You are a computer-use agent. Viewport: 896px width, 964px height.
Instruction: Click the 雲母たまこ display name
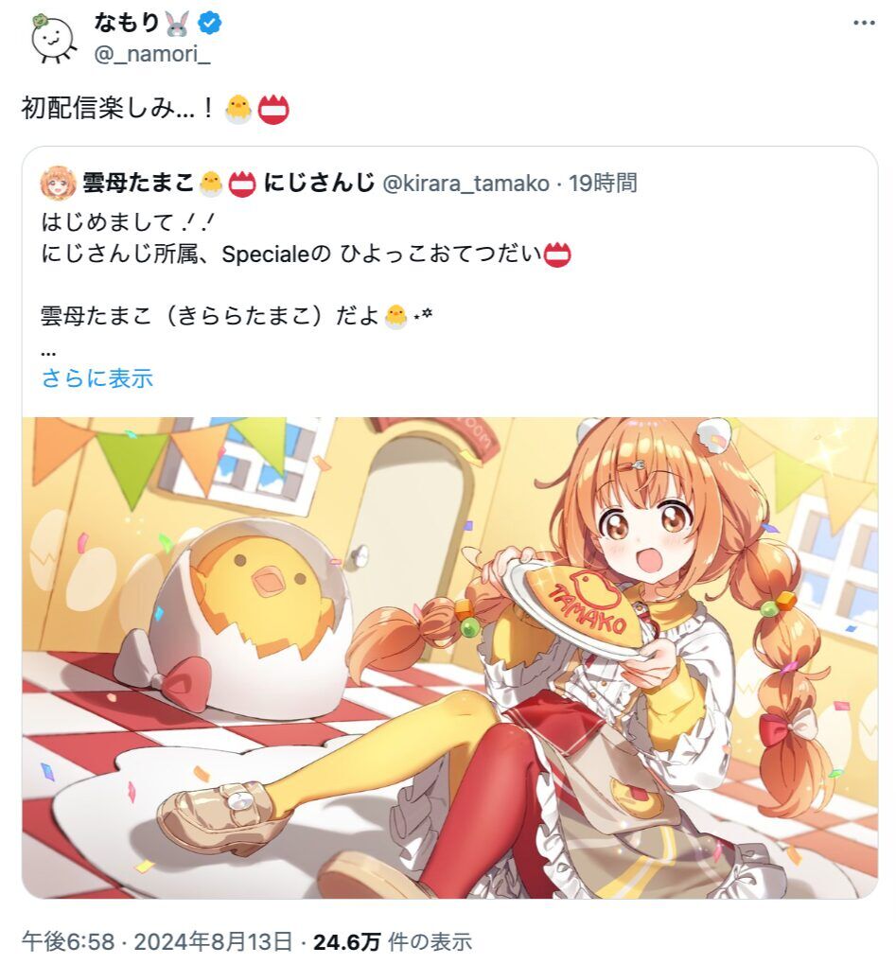[138, 184]
